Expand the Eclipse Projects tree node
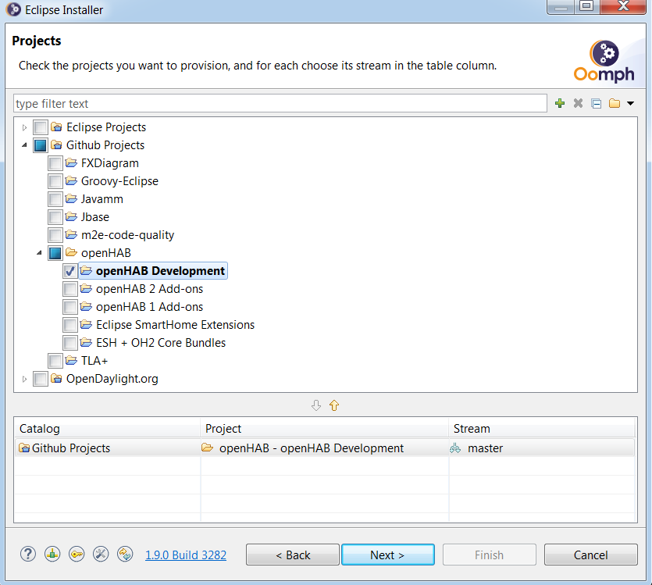 coord(24,127)
